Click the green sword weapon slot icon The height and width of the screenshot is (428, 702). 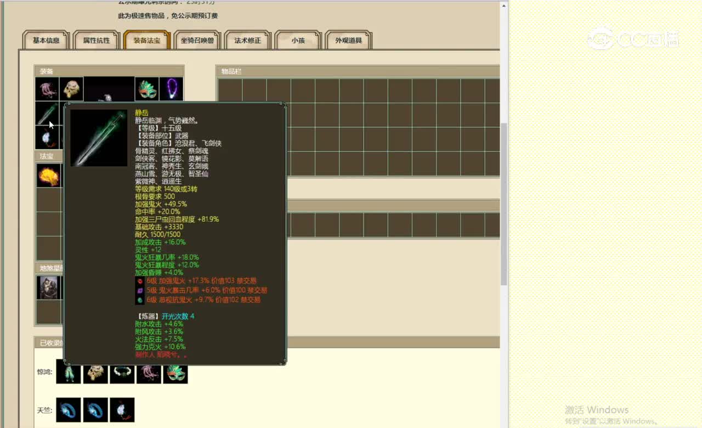pos(47,113)
